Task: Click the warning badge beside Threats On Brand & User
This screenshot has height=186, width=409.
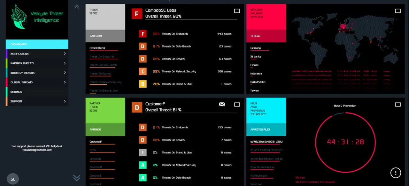Action: point(143,152)
